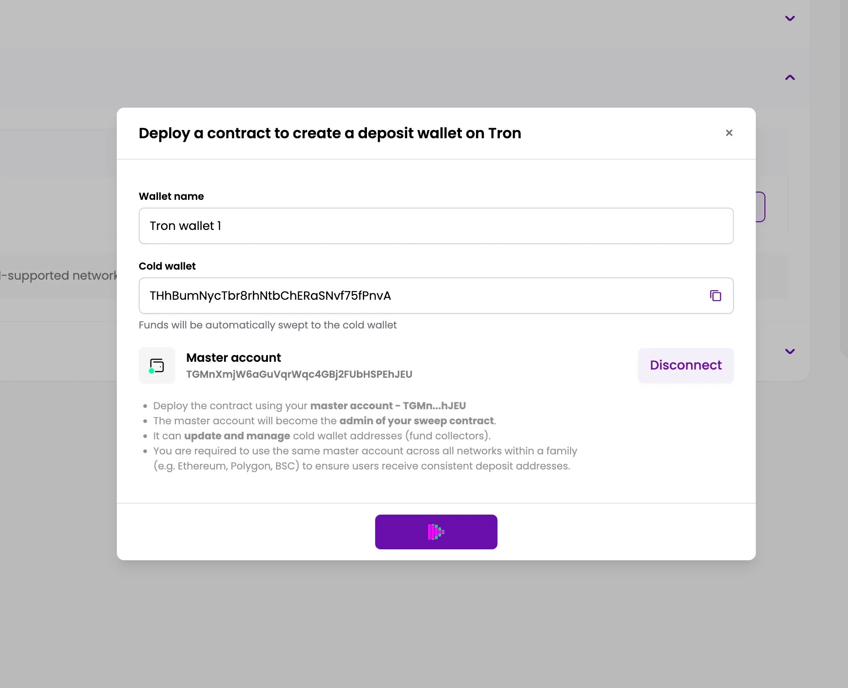
Task: Collapse the section with the up chevron
Action: click(x=790, y=78)
